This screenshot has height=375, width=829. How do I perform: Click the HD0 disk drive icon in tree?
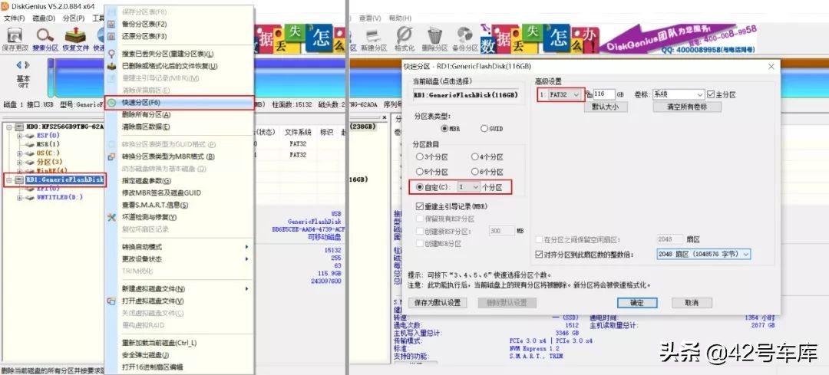(19, 127)
